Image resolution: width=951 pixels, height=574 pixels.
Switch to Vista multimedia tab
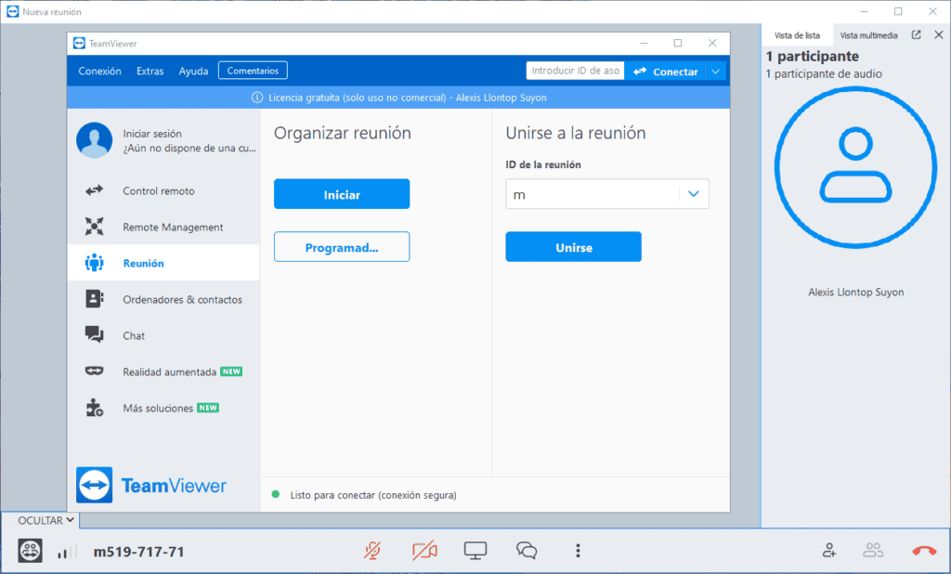pyautogui.click(x=868, y=35)
